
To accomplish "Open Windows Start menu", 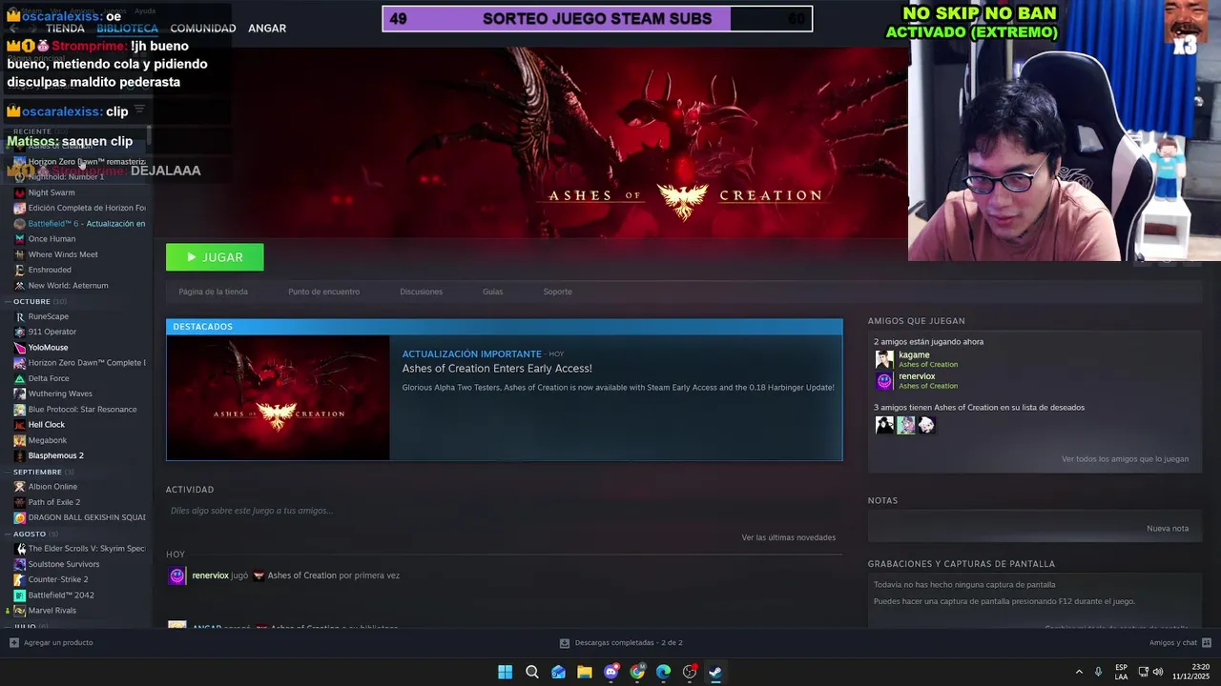I will click(505, 672).
